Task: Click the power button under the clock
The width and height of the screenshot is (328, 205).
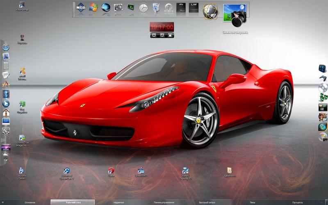Action: [154, 35]
